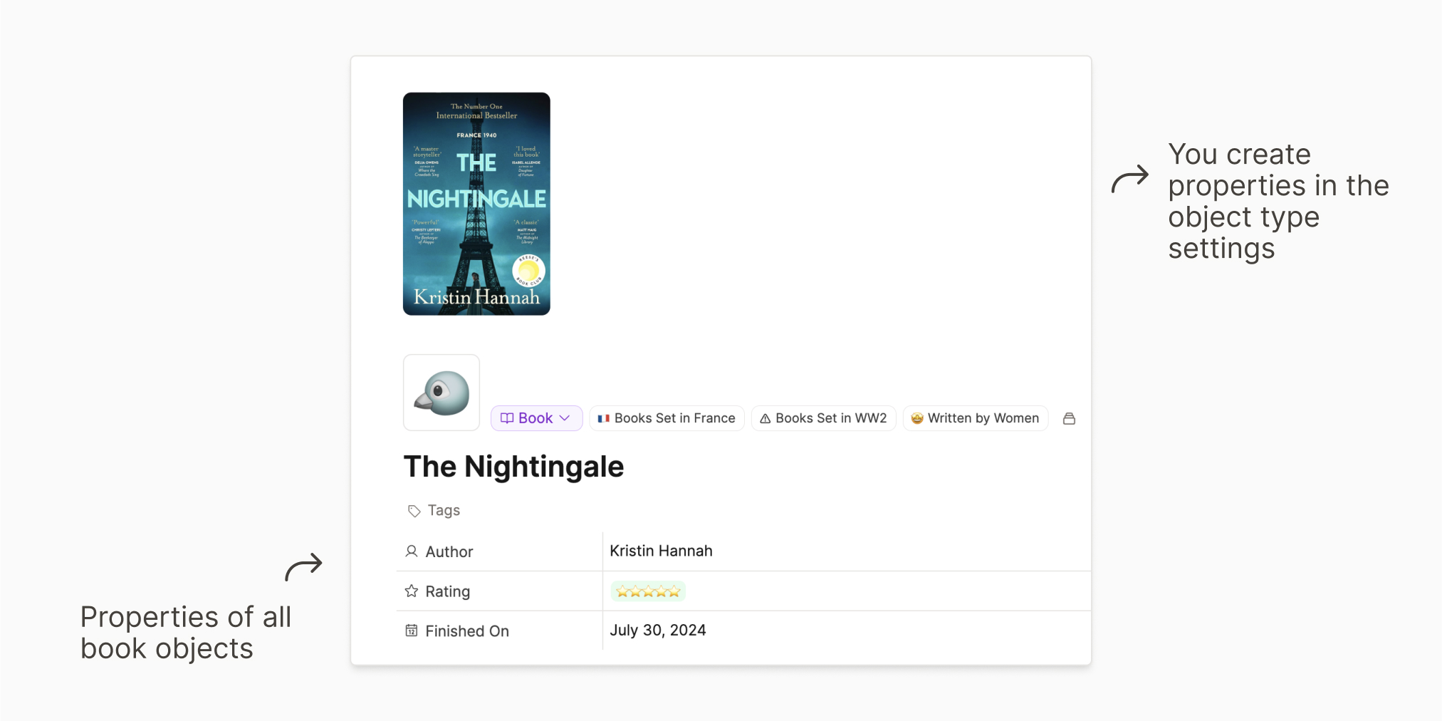Click the Author property label
This screenshot has width=1442, height=721.
449,552
